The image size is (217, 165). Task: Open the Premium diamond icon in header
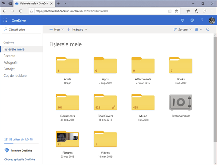point(183,20)
